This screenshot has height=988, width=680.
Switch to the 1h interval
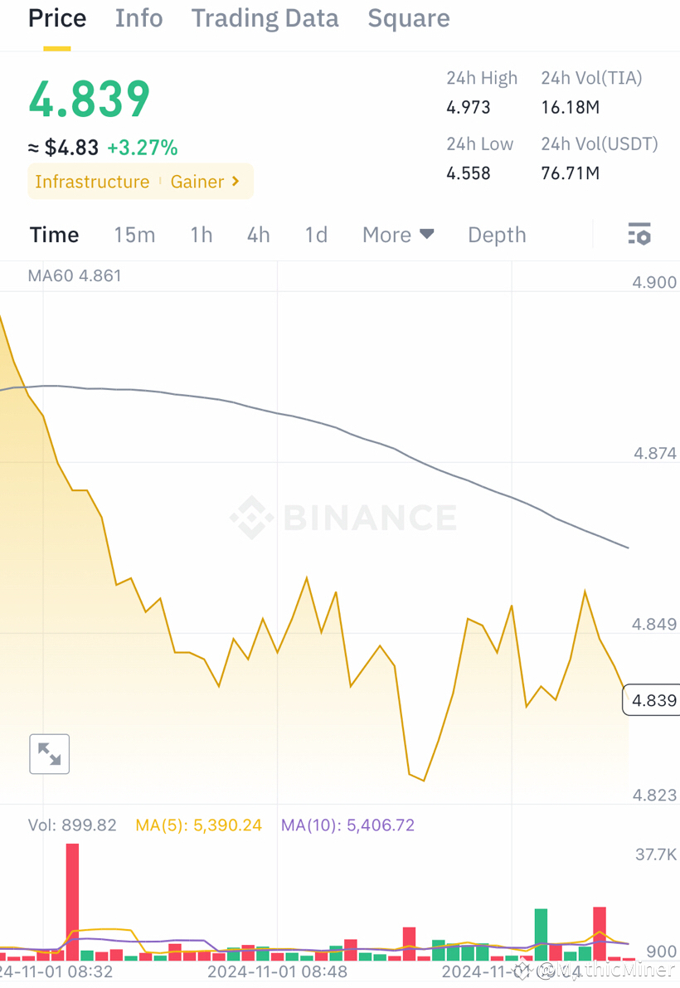(x=201, y=235)
